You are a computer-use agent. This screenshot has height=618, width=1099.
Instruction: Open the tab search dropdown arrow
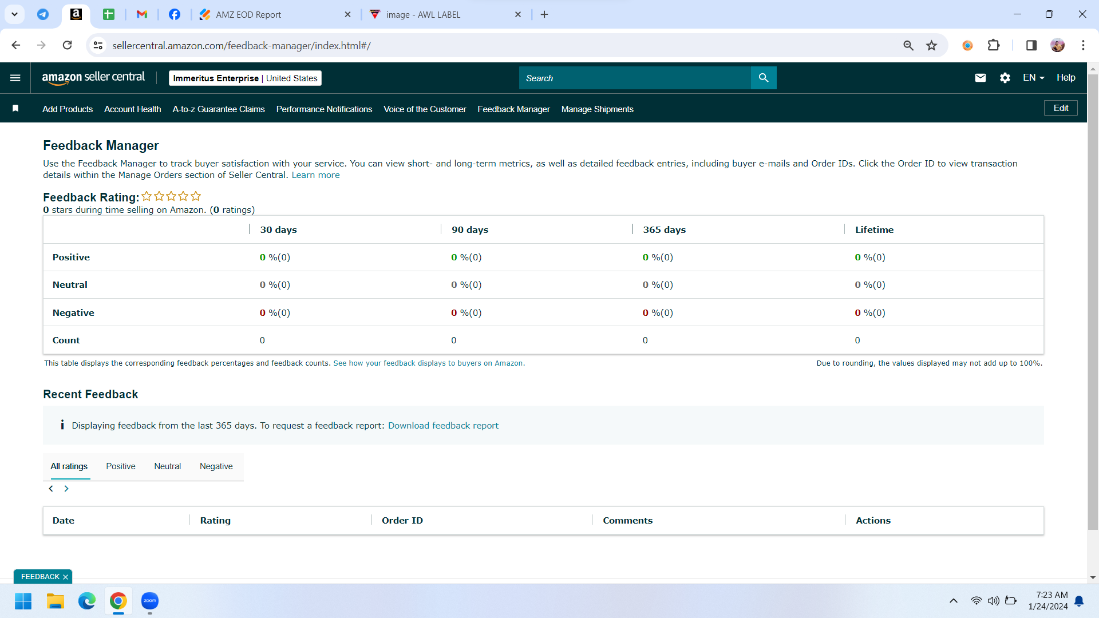click(14, 14)
